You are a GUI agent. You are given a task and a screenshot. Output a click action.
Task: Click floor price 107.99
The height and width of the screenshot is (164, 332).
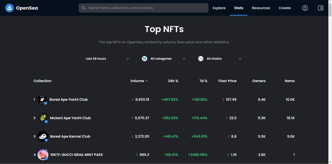click(x=231, y=99)
